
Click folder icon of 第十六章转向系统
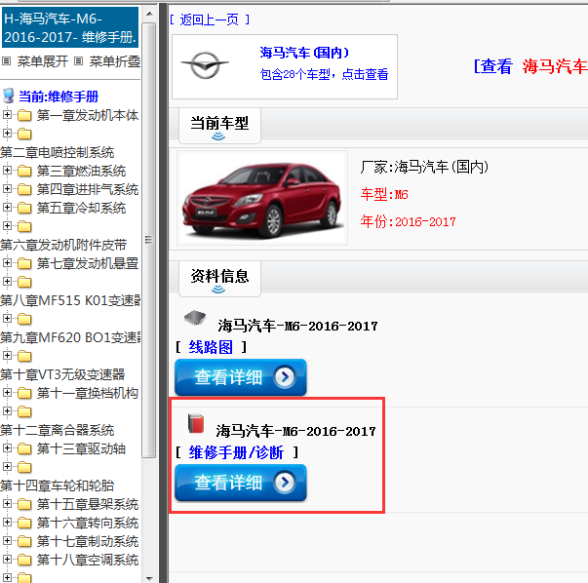click(x=24, y=523)
